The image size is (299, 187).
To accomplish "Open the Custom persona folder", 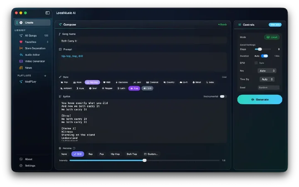I will coord(151,154).
